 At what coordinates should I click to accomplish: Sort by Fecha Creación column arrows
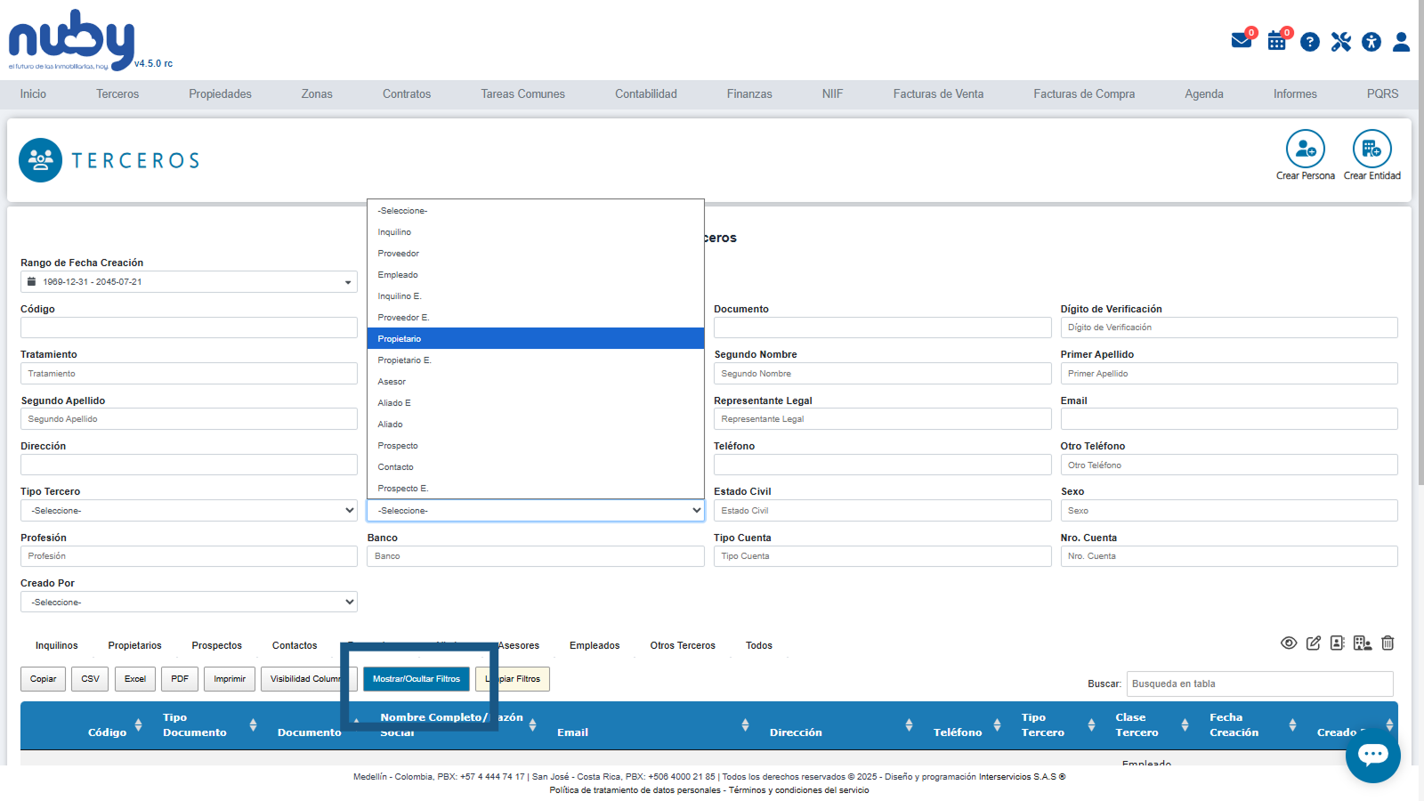pos(1292,724)
